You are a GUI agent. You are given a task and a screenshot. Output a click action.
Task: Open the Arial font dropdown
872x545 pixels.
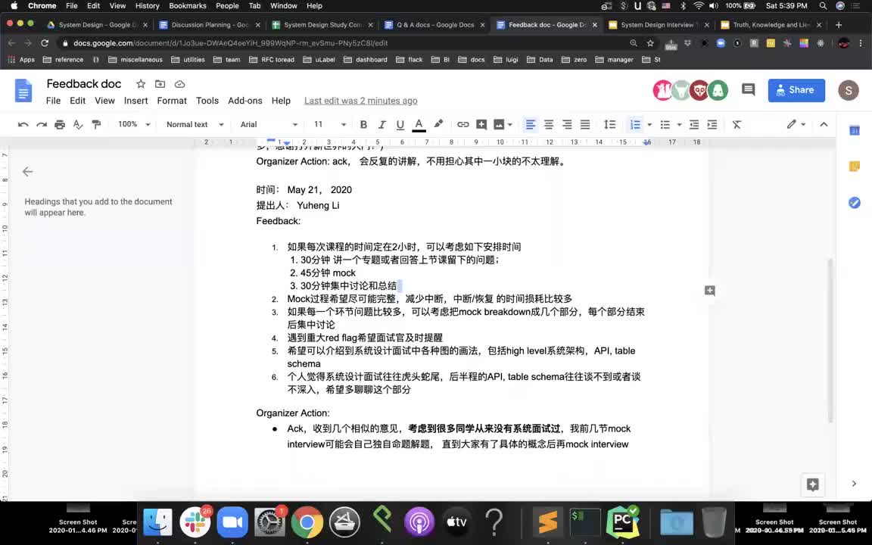(269, 125)
